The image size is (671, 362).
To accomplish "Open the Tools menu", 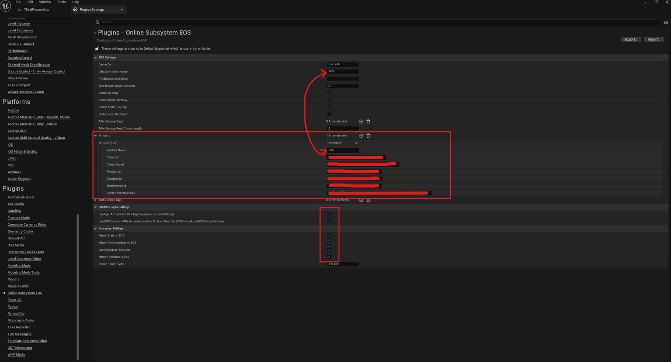I will (x=61, y=2).
